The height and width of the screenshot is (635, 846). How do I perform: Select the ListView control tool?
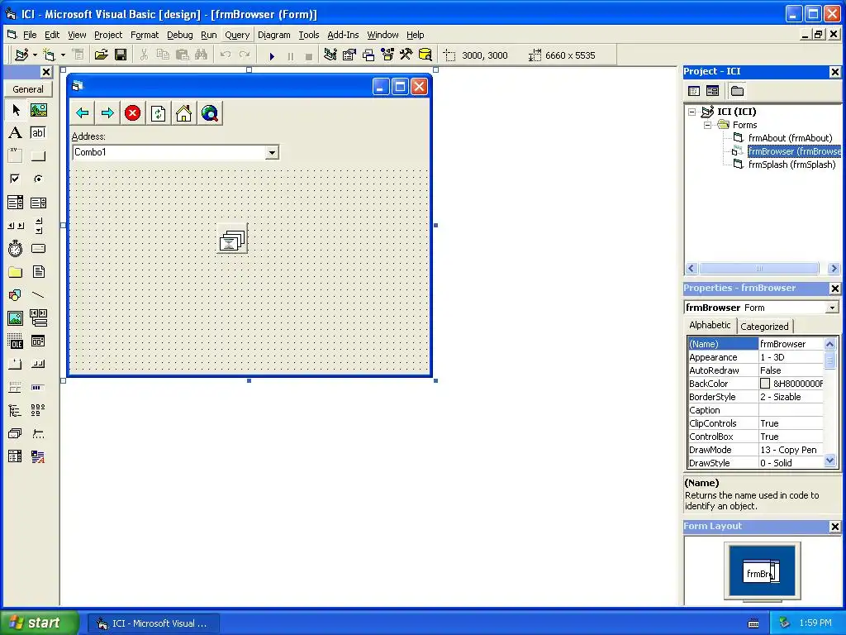pos(38,410)
